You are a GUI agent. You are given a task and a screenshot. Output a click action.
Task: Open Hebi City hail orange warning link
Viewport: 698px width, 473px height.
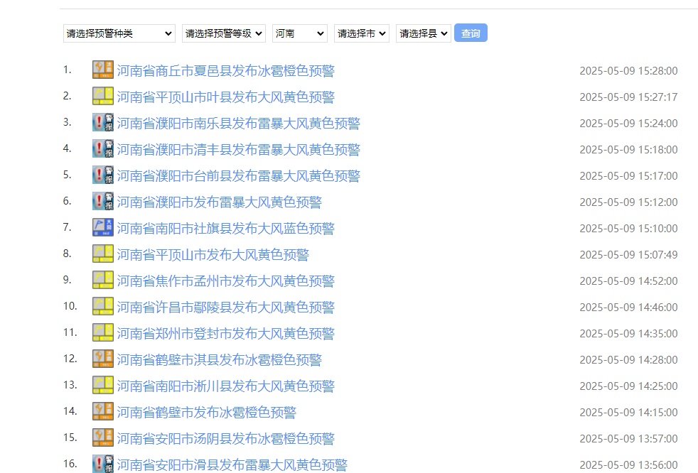[x=206, y=413]
